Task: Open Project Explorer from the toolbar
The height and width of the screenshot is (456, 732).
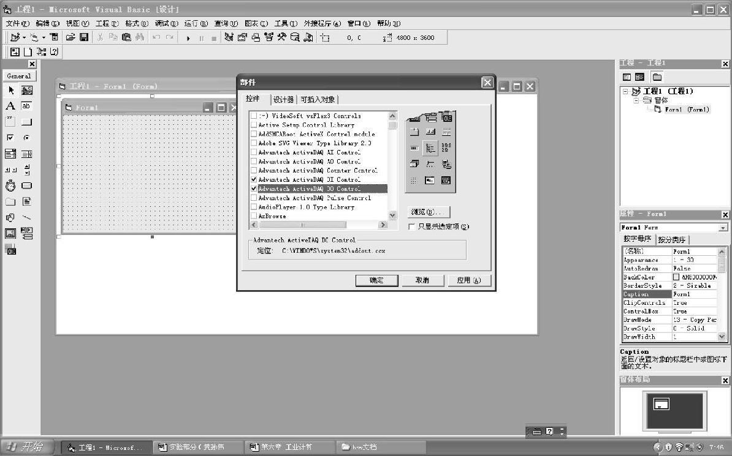Action: pos(229,37)
